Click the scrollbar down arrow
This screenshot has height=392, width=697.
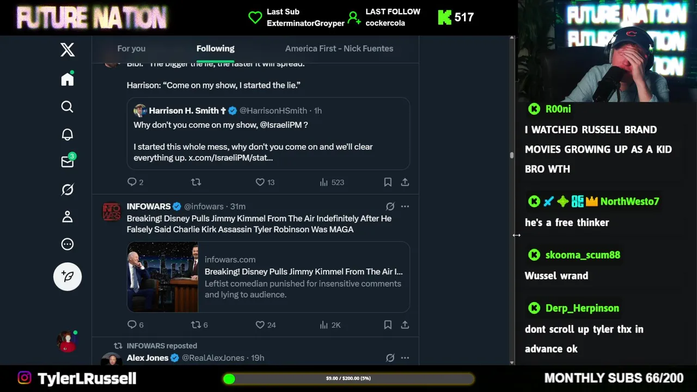point(512,362)
